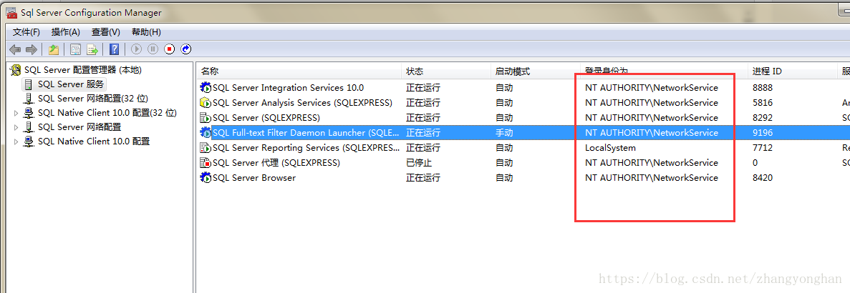Click the Pause Service toolbar icon
Viewport: 850px width, 293px height.
(x=153, y=50)
